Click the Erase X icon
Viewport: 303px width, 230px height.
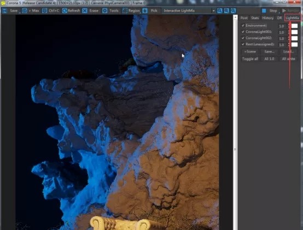(x=85, y=10)
